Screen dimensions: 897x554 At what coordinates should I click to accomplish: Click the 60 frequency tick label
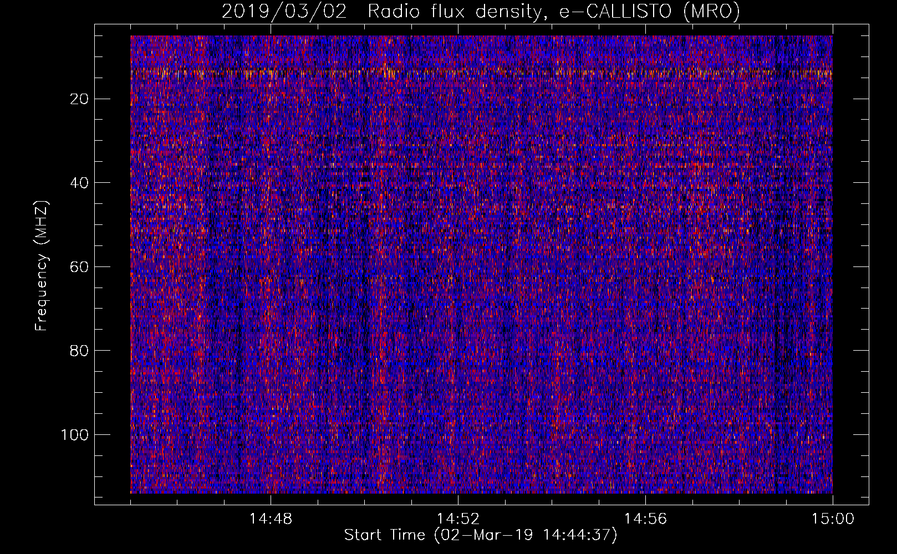pos(80,267)
